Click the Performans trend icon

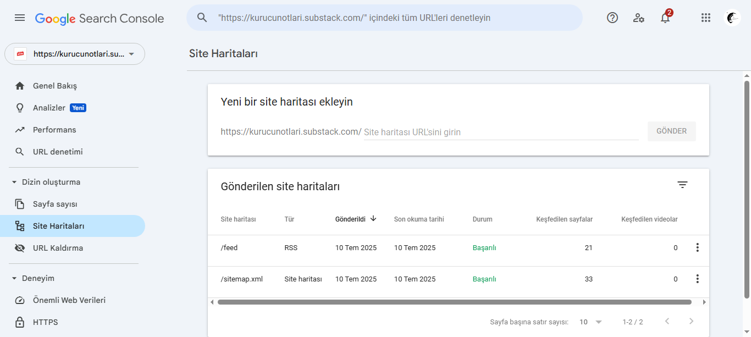[x=20, y=130]
